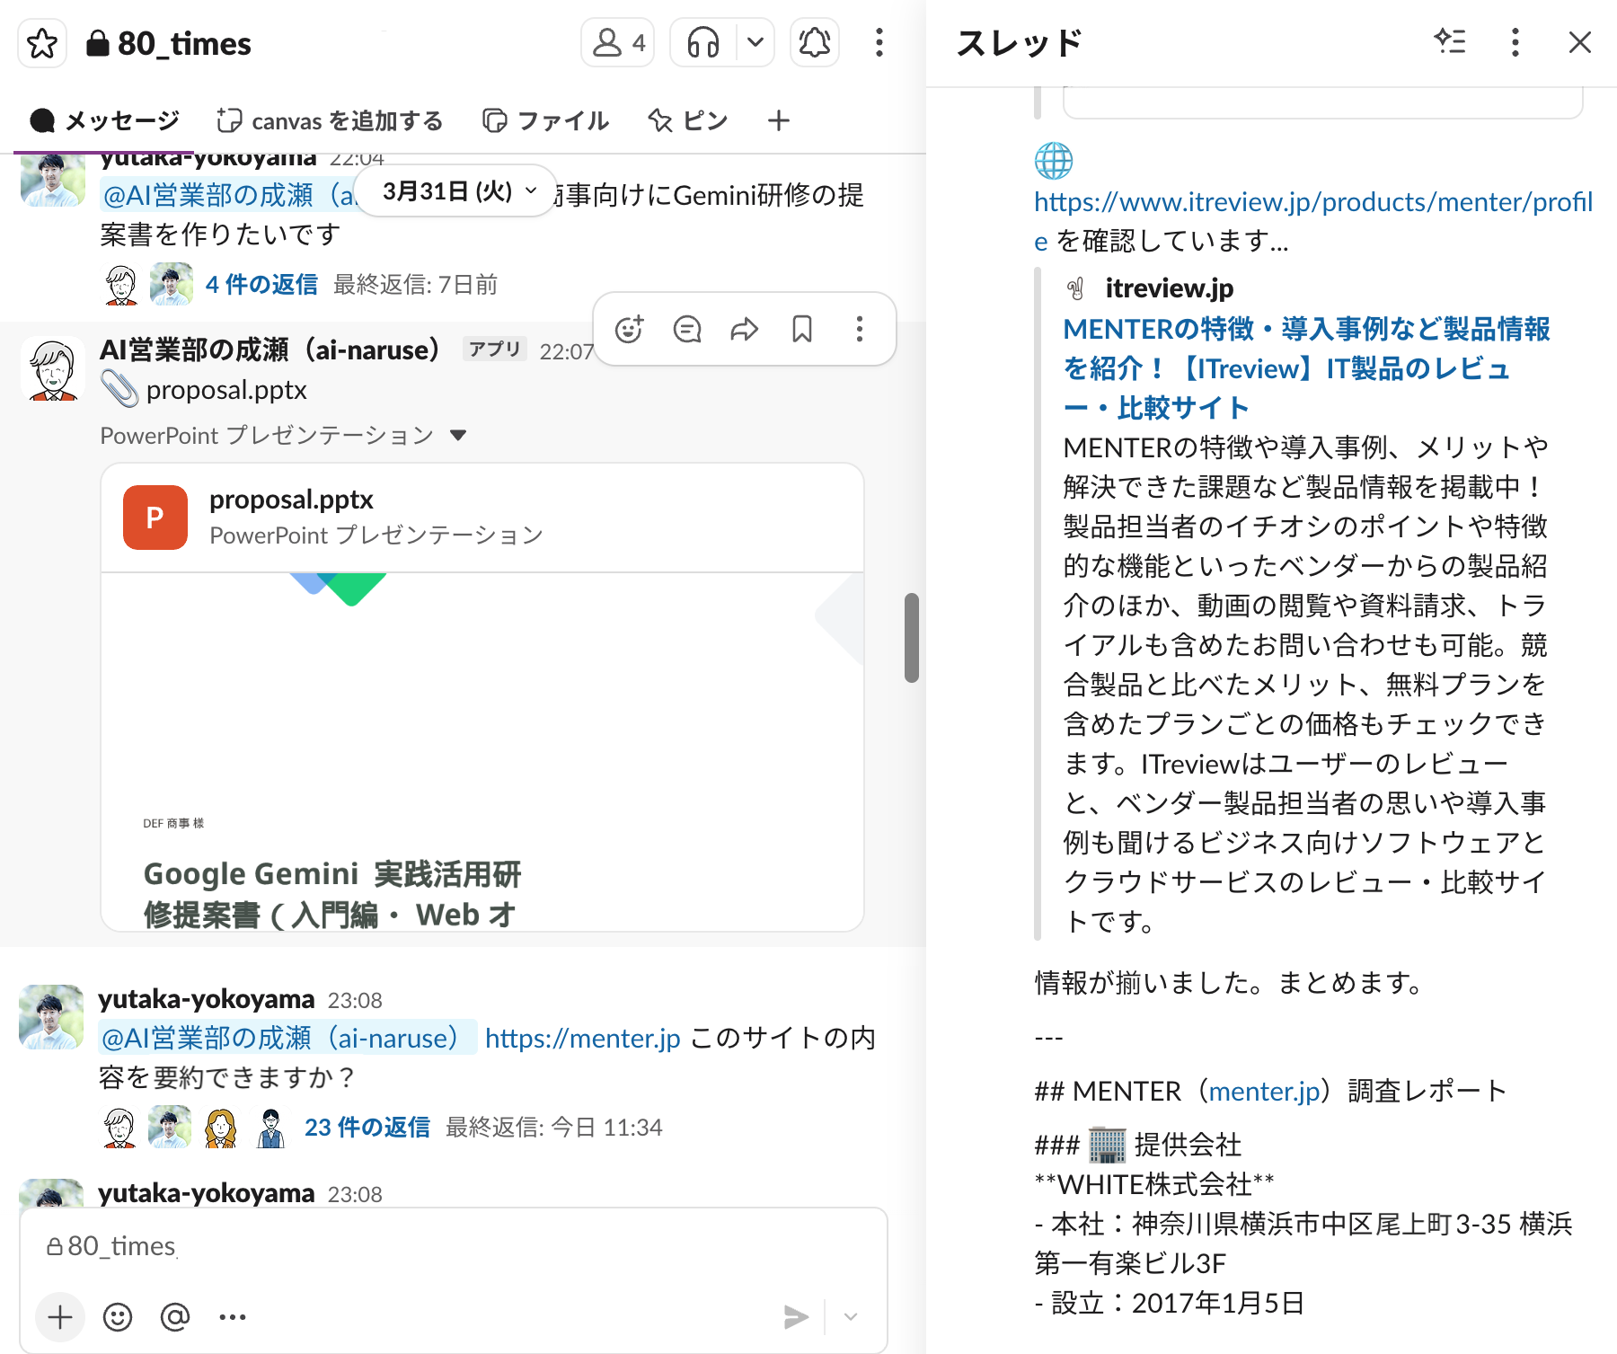The width and height of the screenshot is (1617, 1354).
Task: Open channel more actions menu
Action: point(879,42)
